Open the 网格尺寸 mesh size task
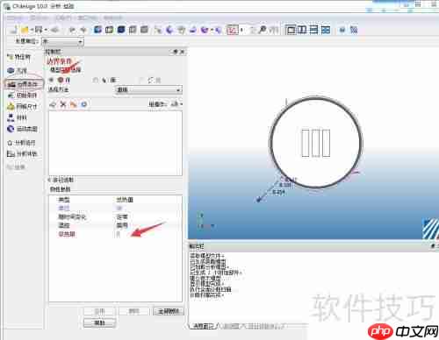Viewport: 439px width, 340px height. click(23, 106)
